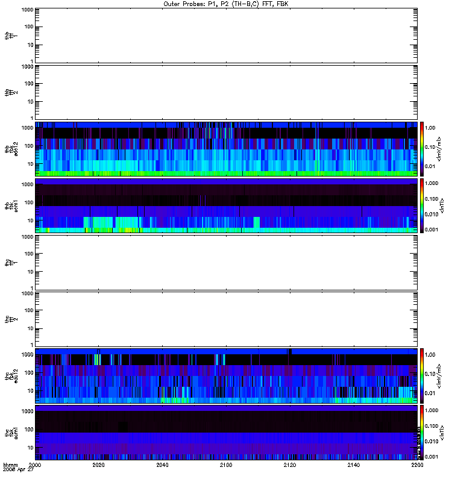
Task: Click the thc scm1 panel color bar
Action: (422, 433)
